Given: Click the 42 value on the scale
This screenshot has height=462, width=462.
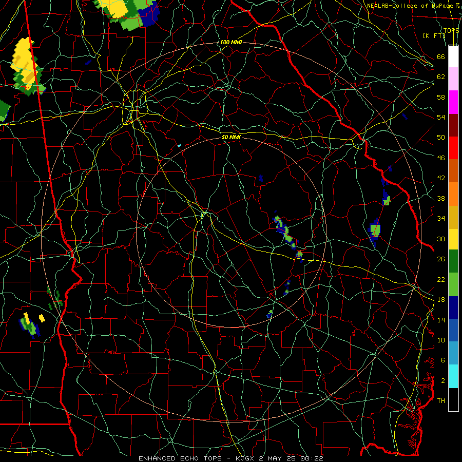Looking at the screenshot, I should (x=441, y=178).
